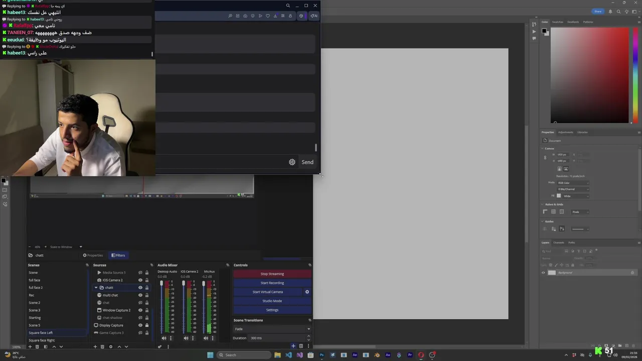
Task: Open the OBS source Filters button
Action: coord(118,255)
